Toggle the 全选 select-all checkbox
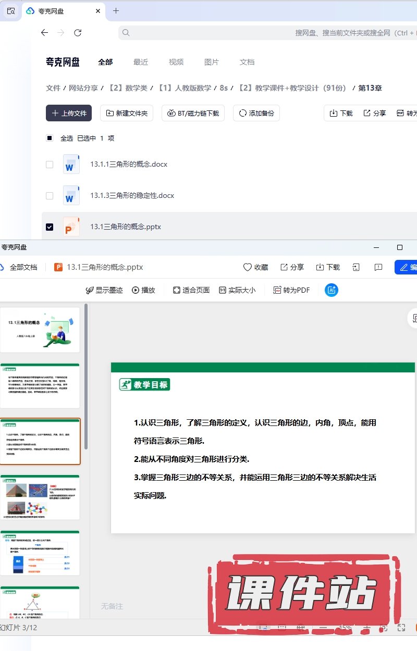Viewport: 417px width, 651px height. pyautogui.click(x=50, y=138)
